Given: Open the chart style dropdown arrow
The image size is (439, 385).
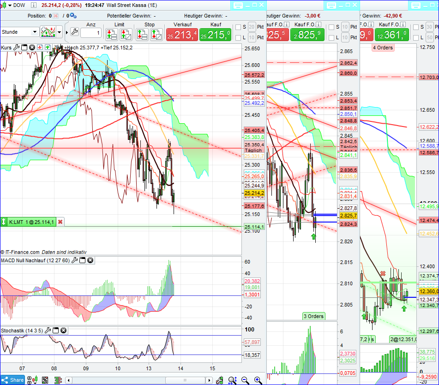Looking at the screenshot, I should click(x=60, y=31).
